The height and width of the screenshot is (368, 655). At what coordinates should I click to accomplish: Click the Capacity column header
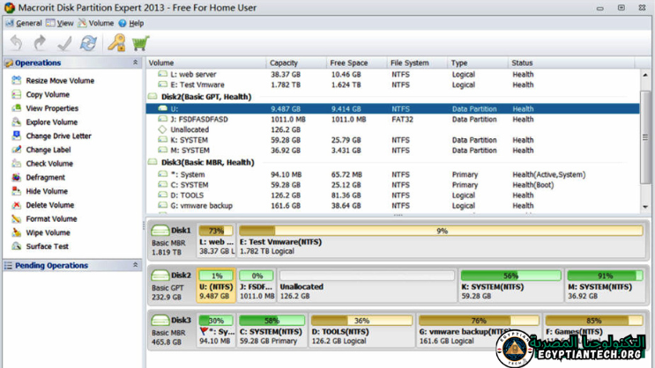[x=285, y=63]
